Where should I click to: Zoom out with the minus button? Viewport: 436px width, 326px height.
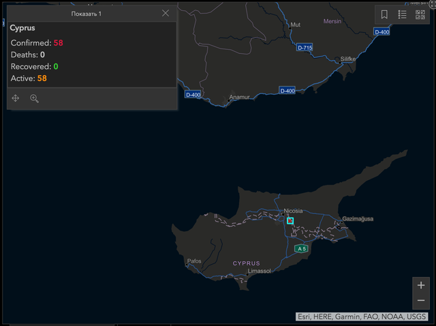pyautogui.click(x=421, y=301)
